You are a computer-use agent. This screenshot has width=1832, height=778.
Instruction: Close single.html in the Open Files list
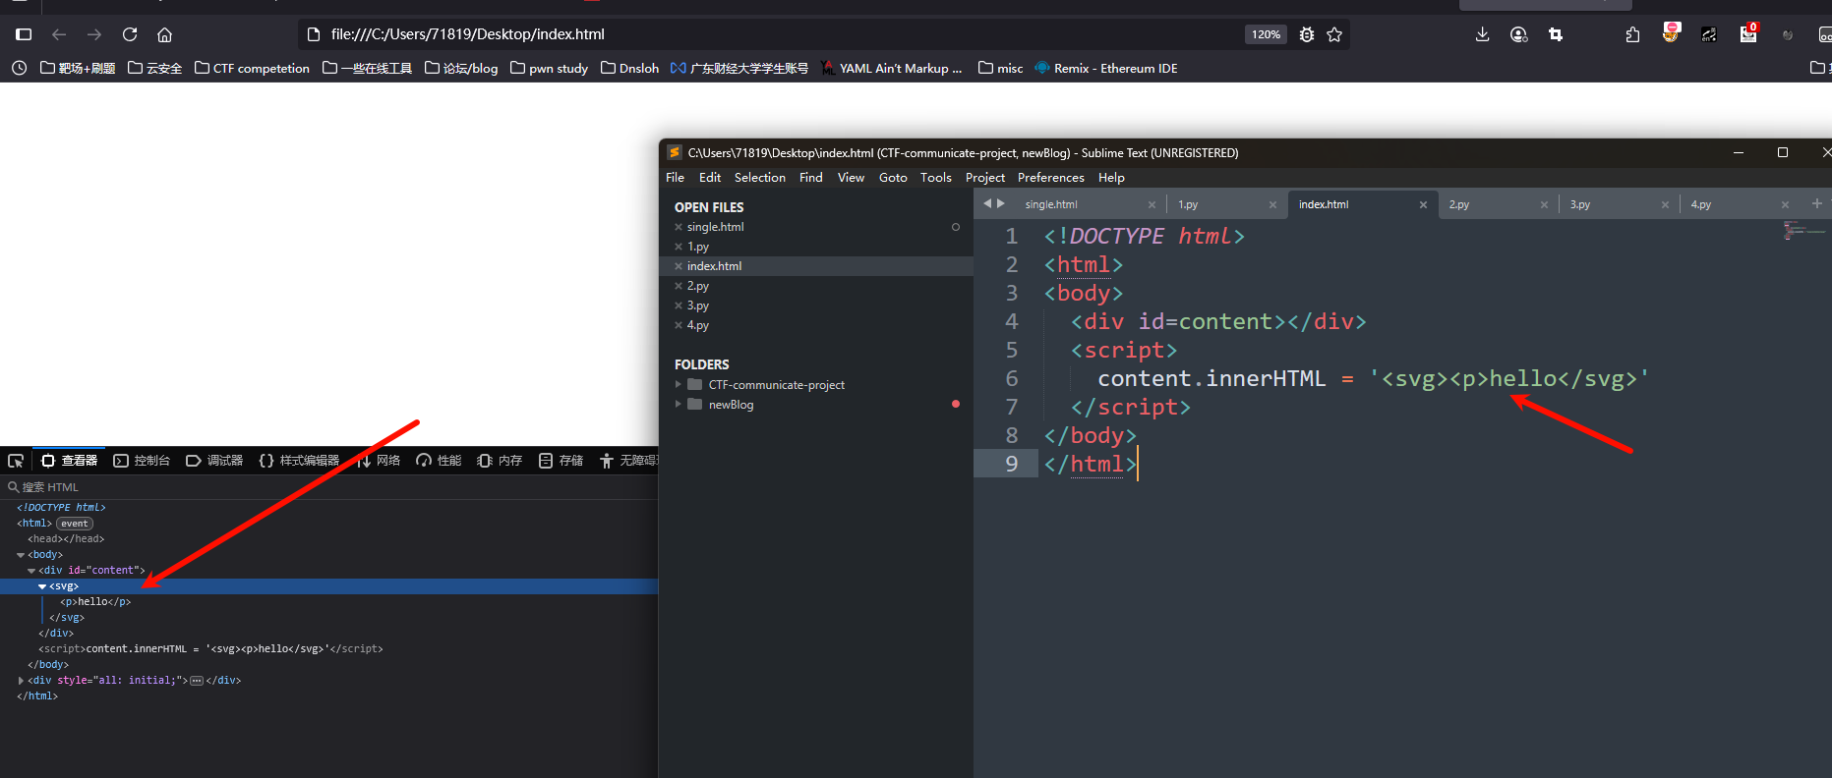[679, 227]
